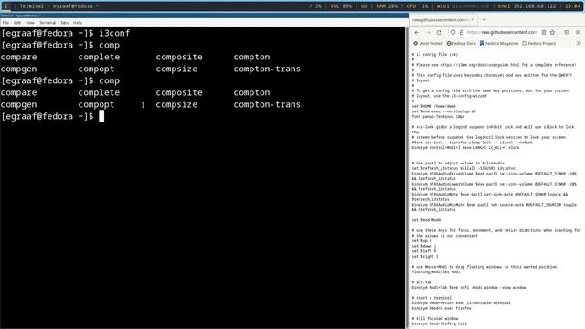Click the 'set $mod Mod4' line
Screen dimensions: 585x329
426,220
